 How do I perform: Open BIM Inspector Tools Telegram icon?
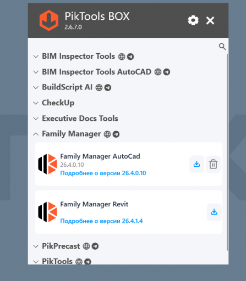click(130, 57)
